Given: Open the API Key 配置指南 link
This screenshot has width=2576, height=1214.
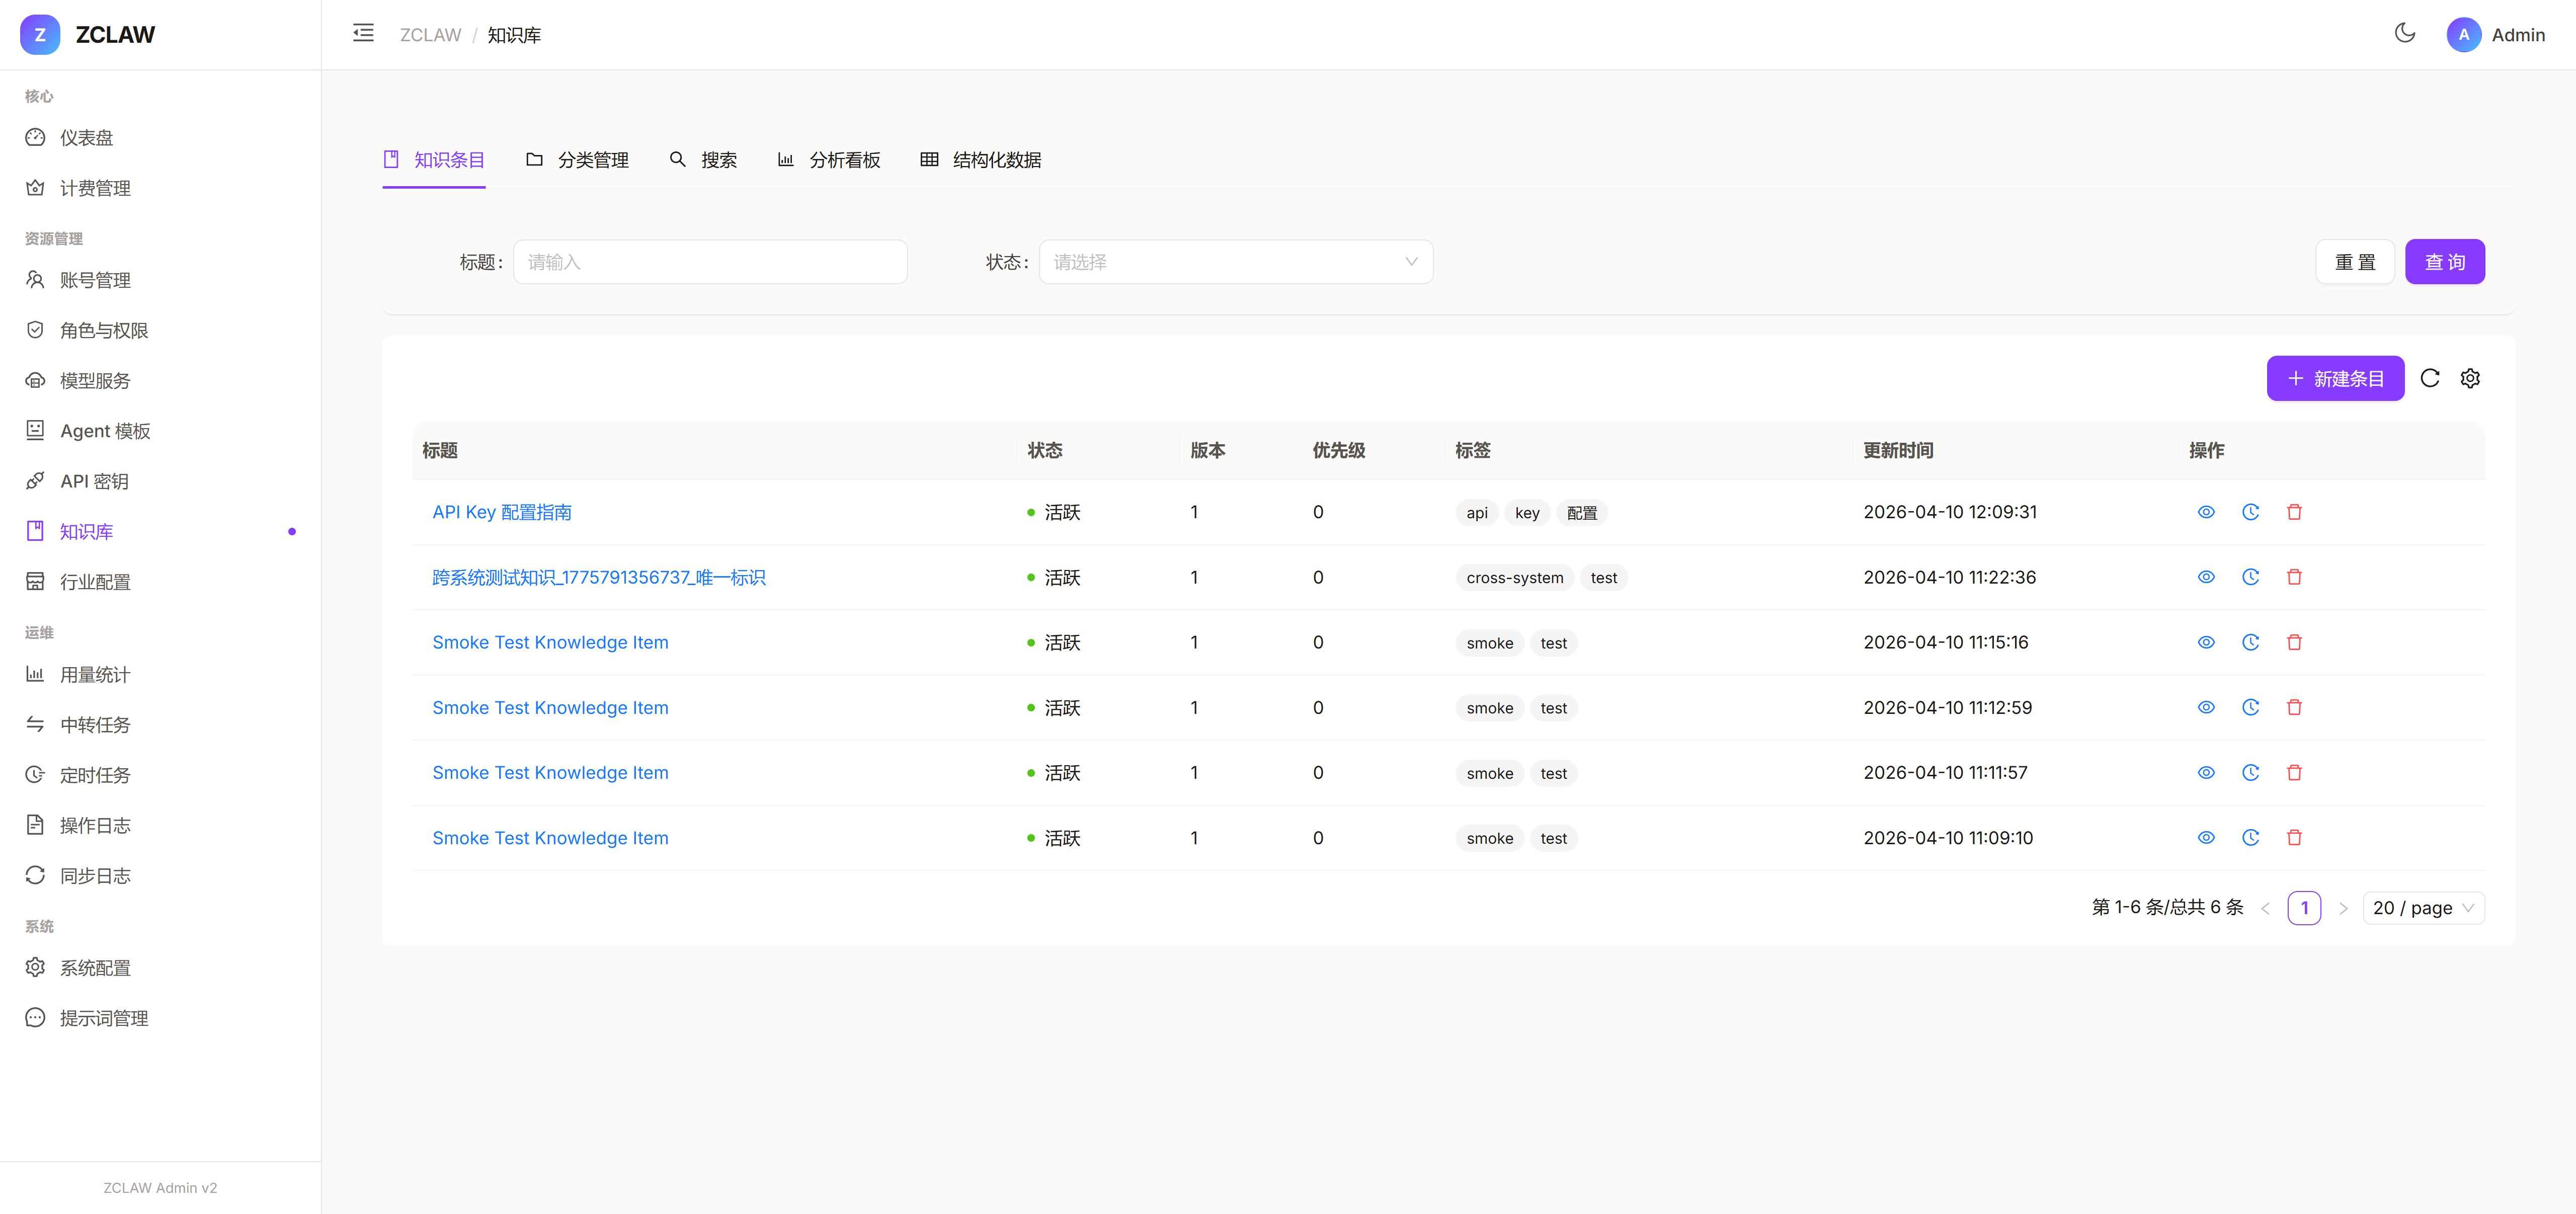Looking at the screenshot, I should pyautogui.click(x=501, y=512).
